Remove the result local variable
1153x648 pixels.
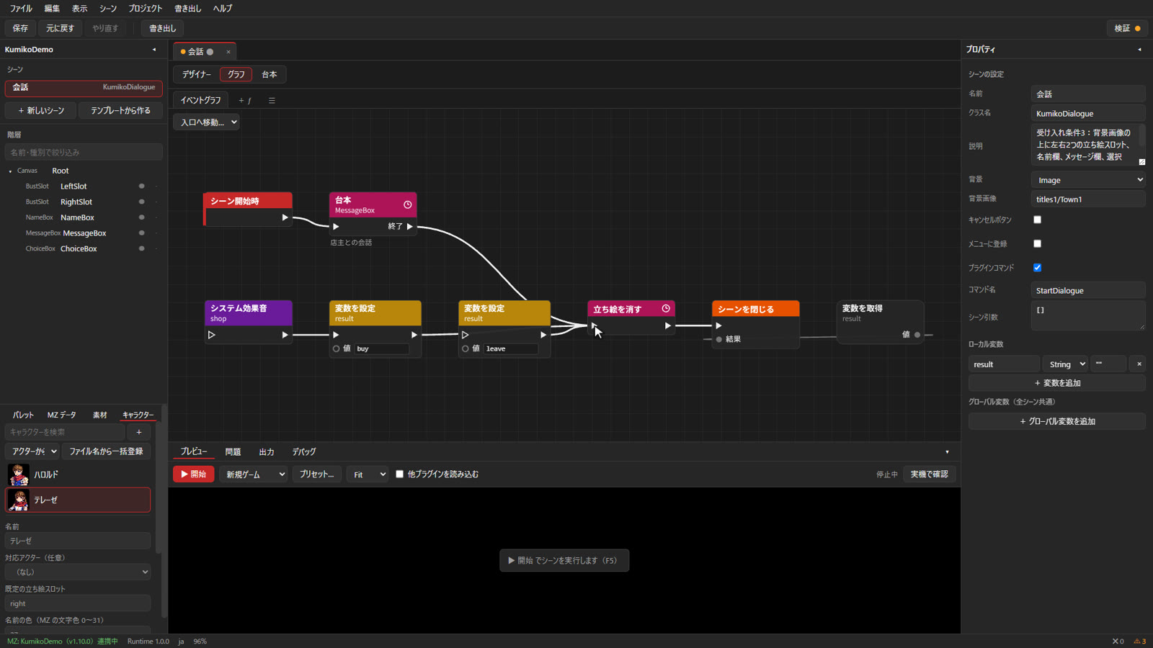point(1139,364)
